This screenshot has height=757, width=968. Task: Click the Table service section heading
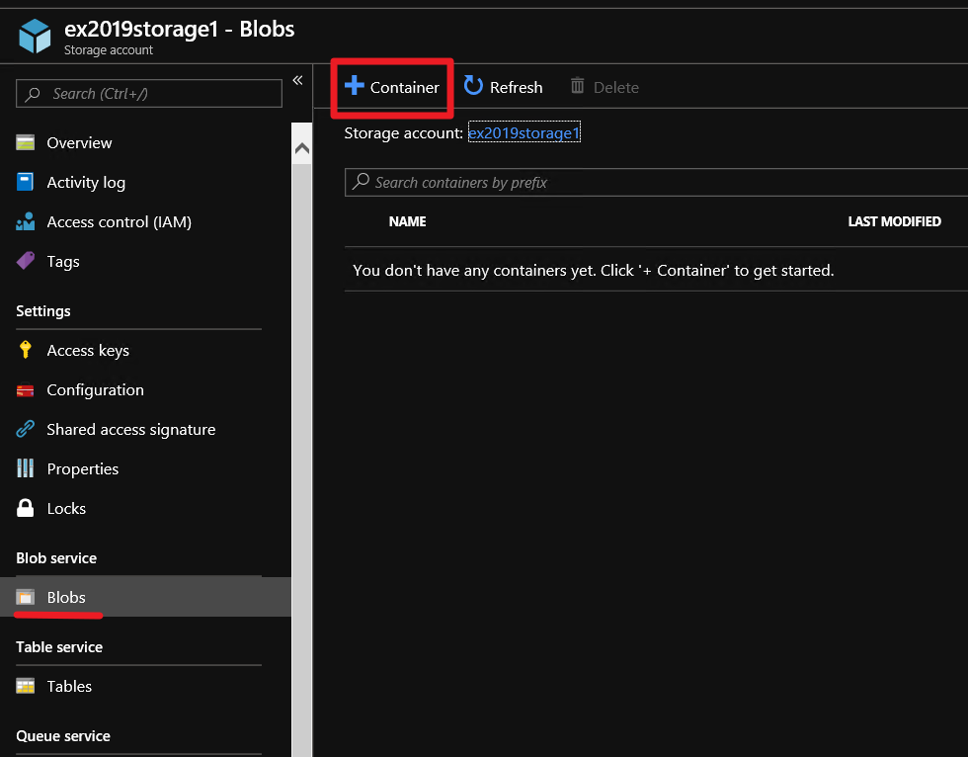tap(59, 647)
